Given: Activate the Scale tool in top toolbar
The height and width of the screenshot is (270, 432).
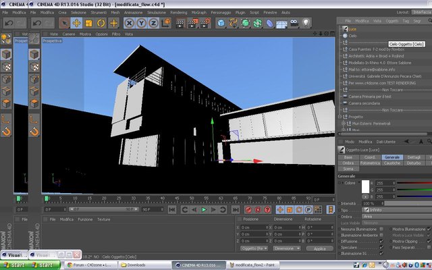Looking at the screenshot, I should click(x=88, y=23).
